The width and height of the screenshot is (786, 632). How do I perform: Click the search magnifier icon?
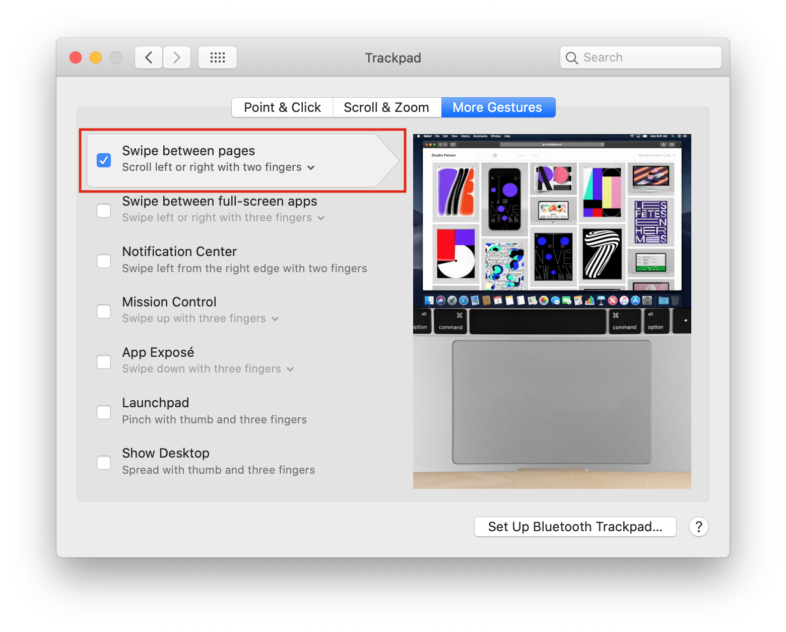tap(572, 58)
